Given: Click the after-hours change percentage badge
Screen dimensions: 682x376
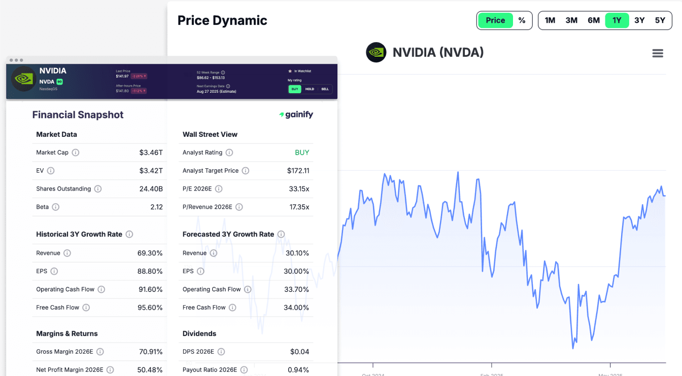Looking at the screenshot, I should pos(139,91).
